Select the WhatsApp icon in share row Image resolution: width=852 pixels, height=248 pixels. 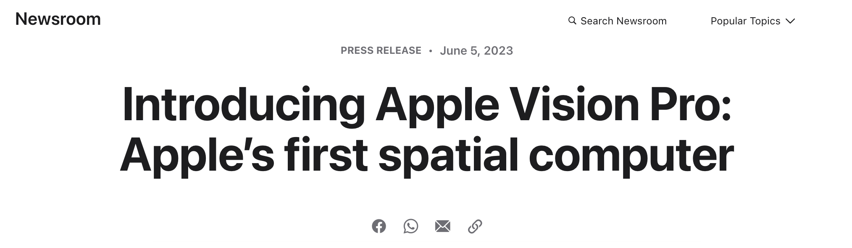click(411, 227)
